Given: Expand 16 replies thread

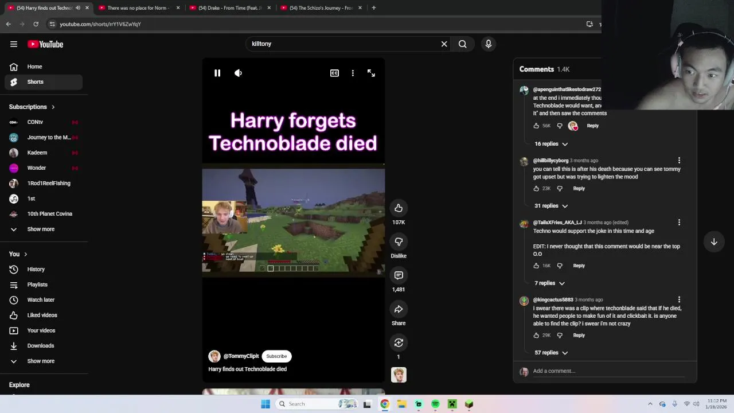Looking at the screenshot, I should [551, 144].
